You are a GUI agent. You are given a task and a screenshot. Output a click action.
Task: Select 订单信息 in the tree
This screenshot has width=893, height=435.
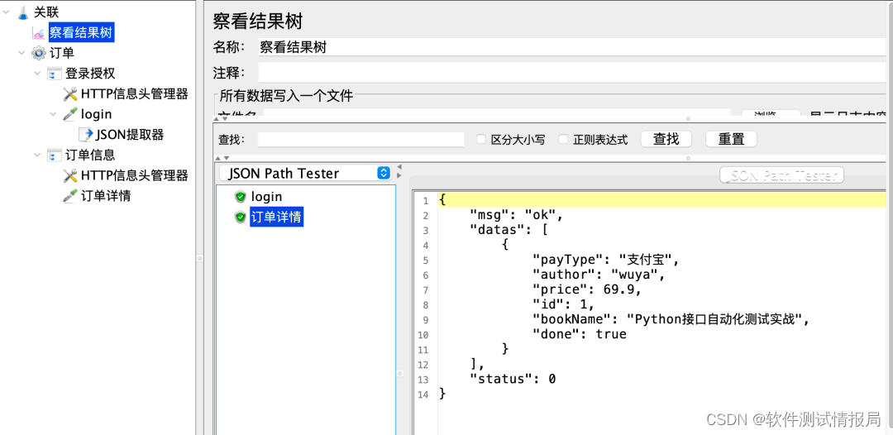click(x=90, y=155)
